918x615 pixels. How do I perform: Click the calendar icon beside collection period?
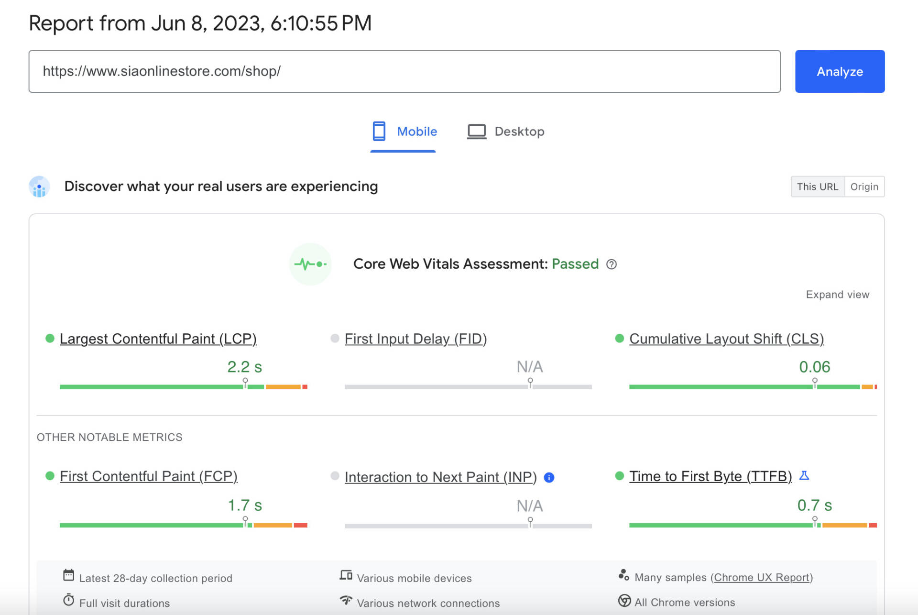pyautogui.click(x=68, y=575)
